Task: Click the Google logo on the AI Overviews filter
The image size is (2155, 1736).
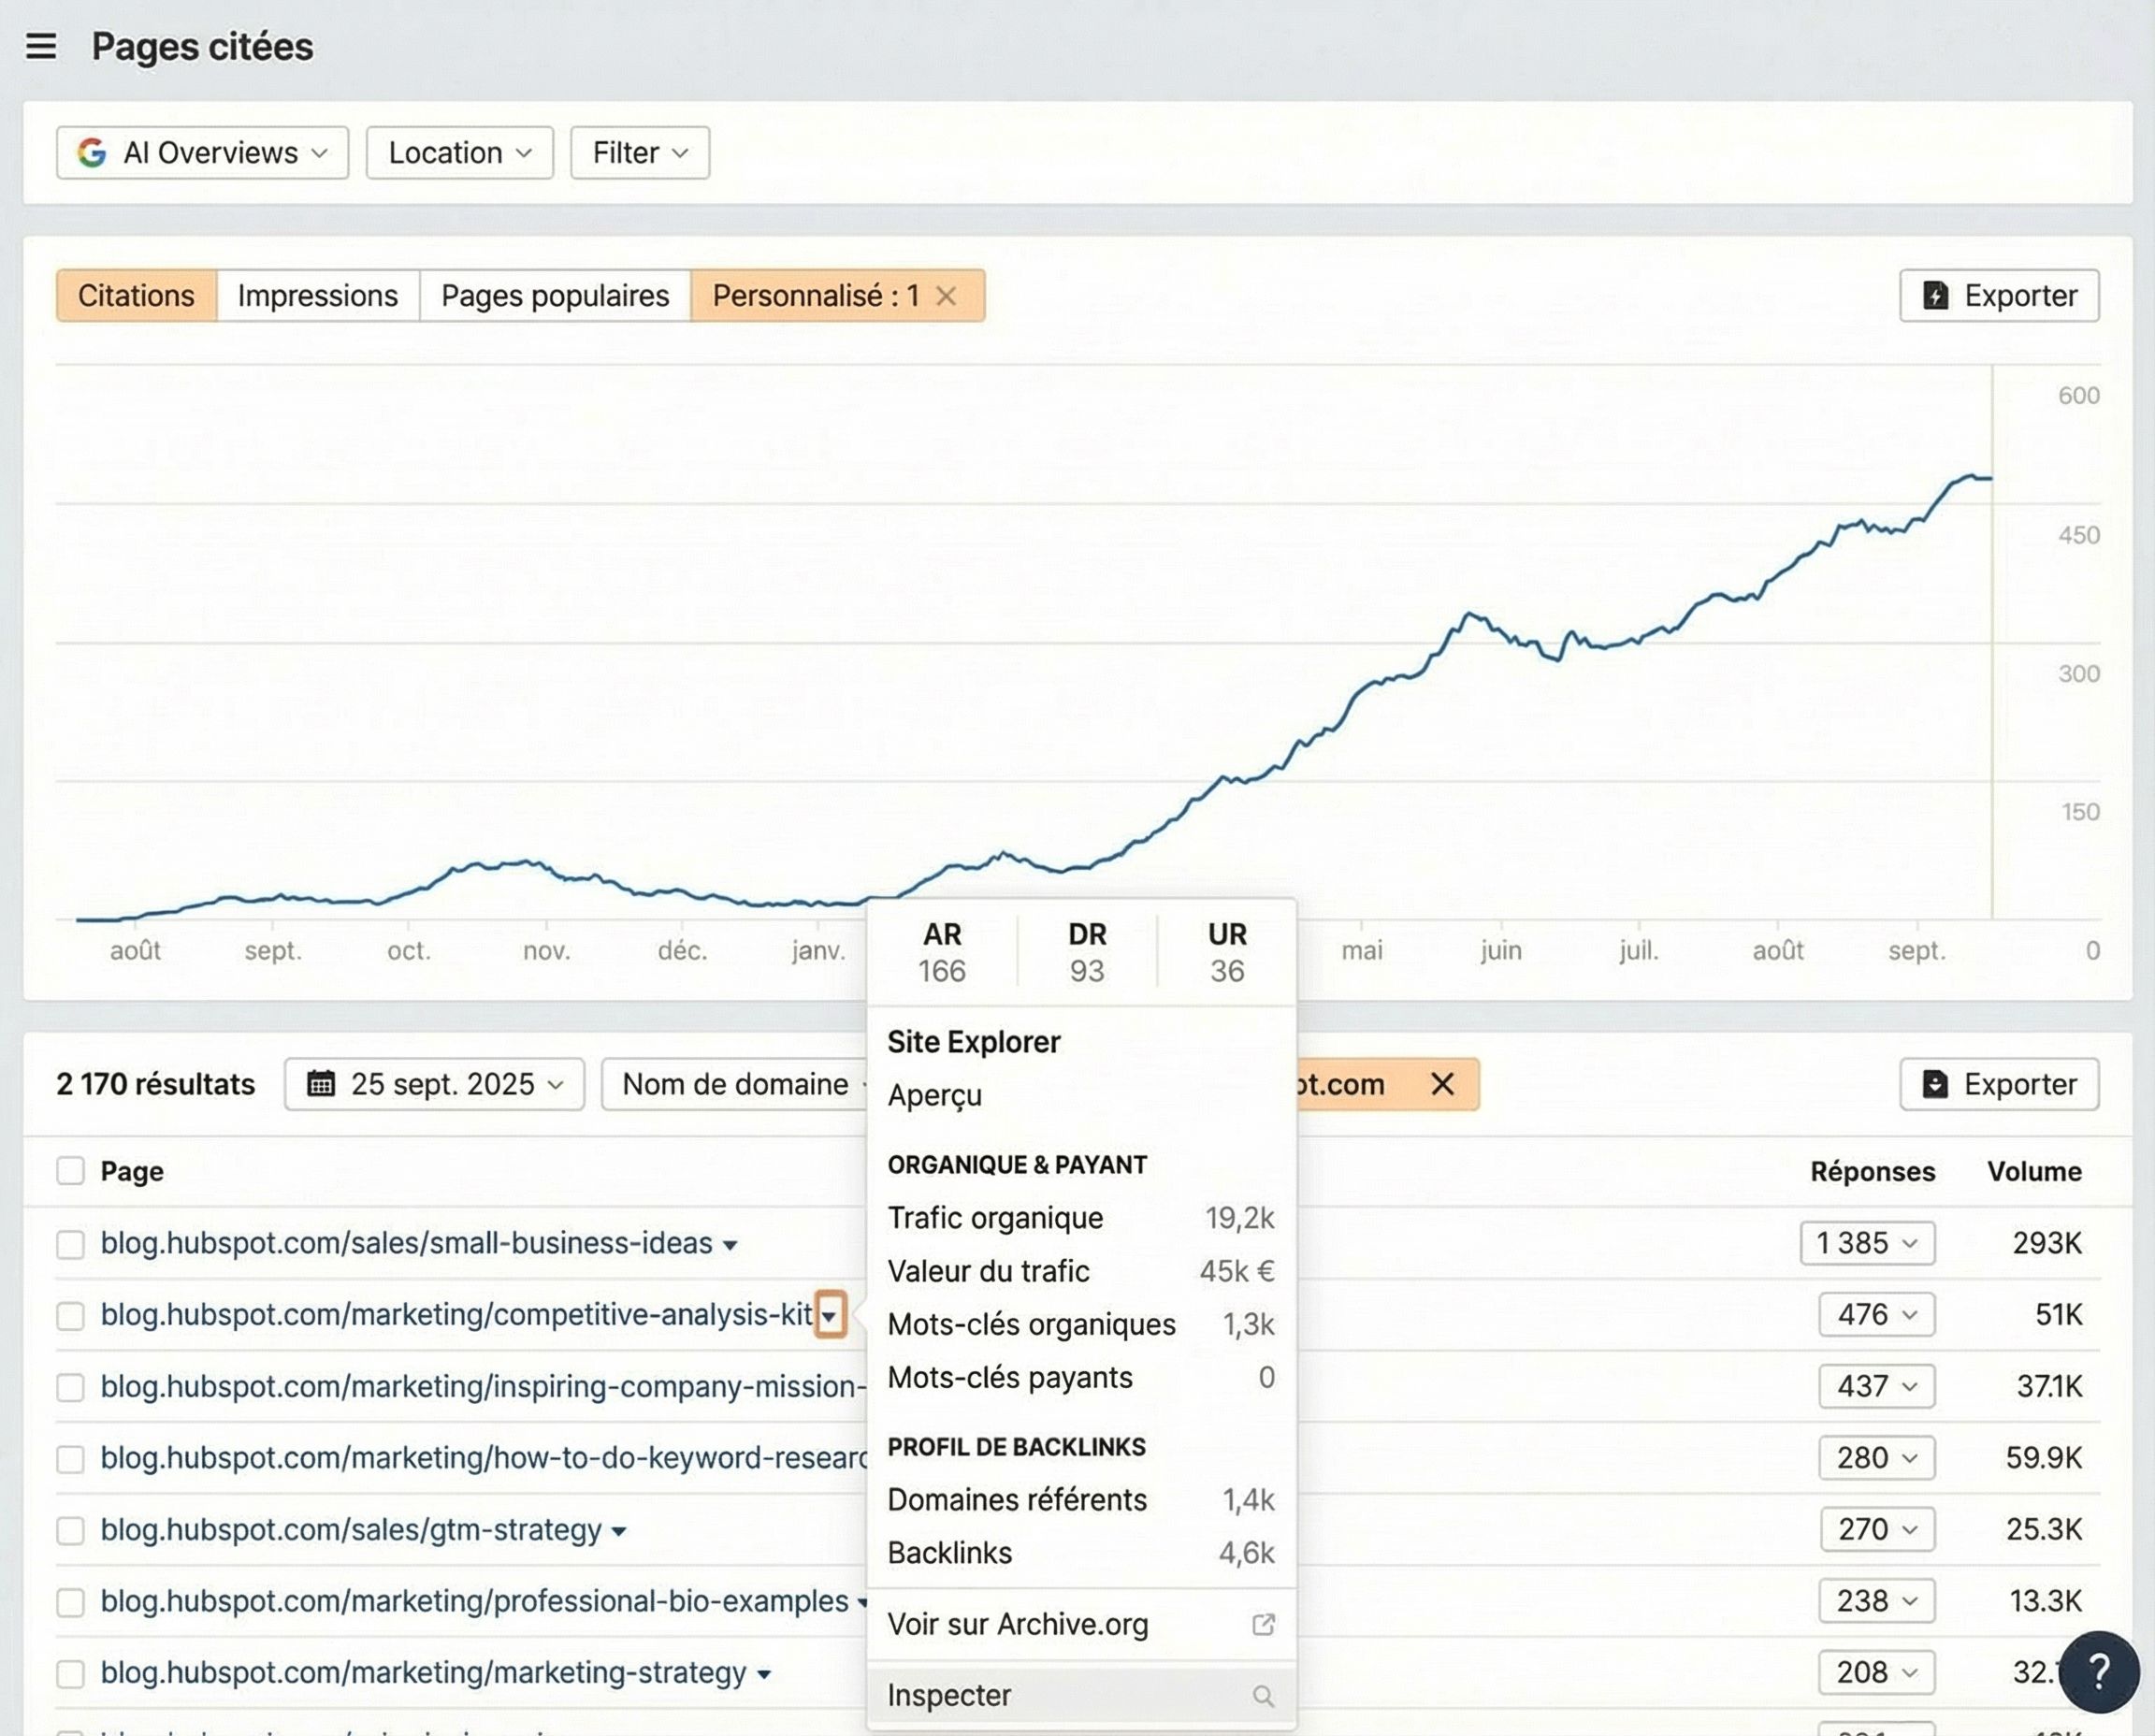Action: click(x=91, y=152)
